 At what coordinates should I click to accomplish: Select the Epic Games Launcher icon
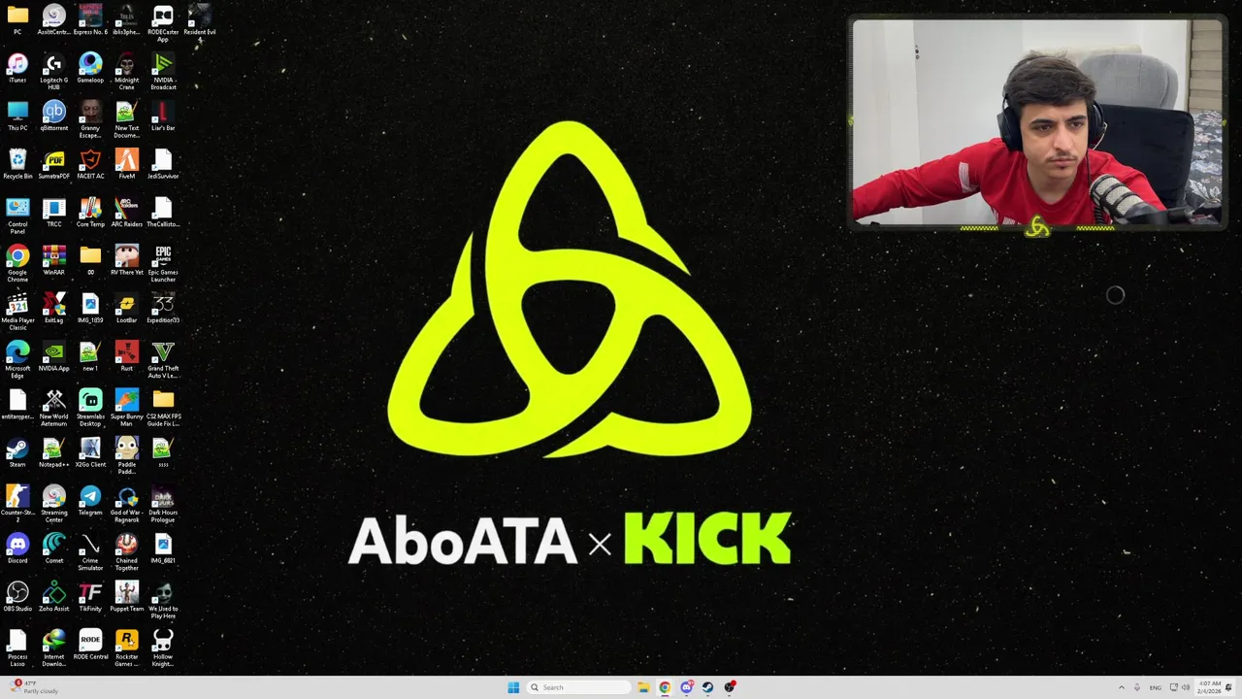tap(163, 264)
